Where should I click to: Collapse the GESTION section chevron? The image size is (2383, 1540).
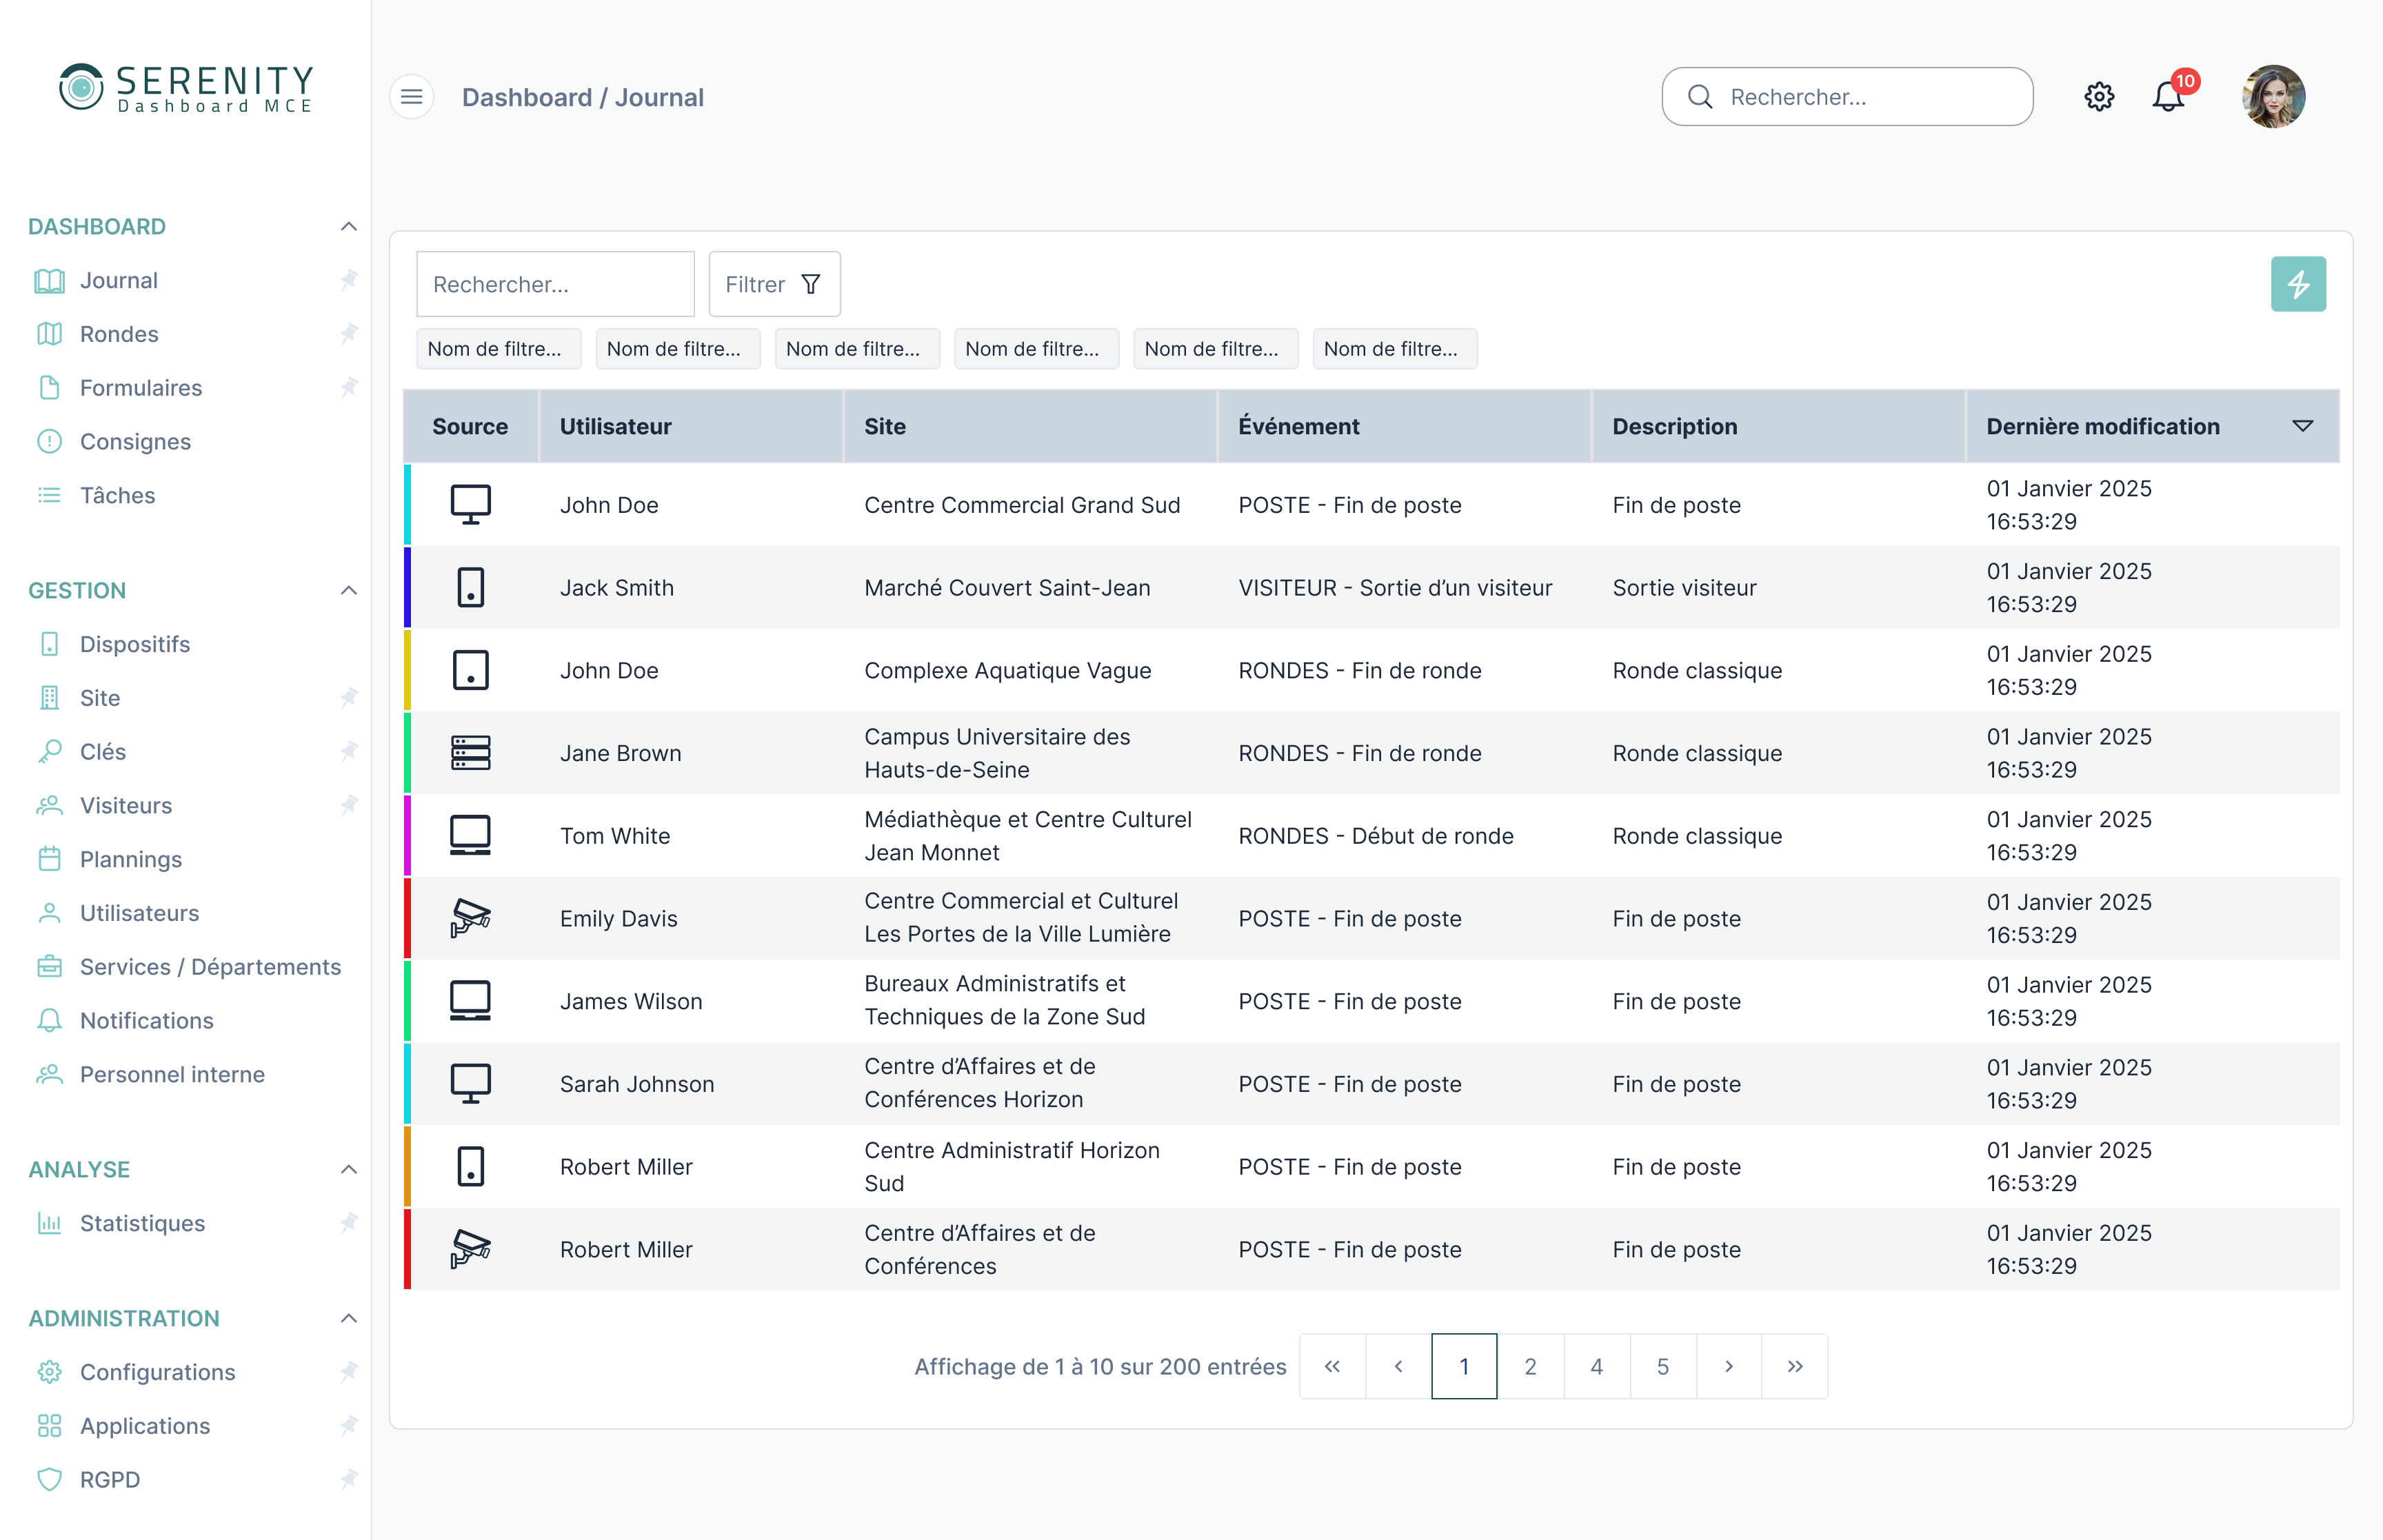click(x=348, y=590)
